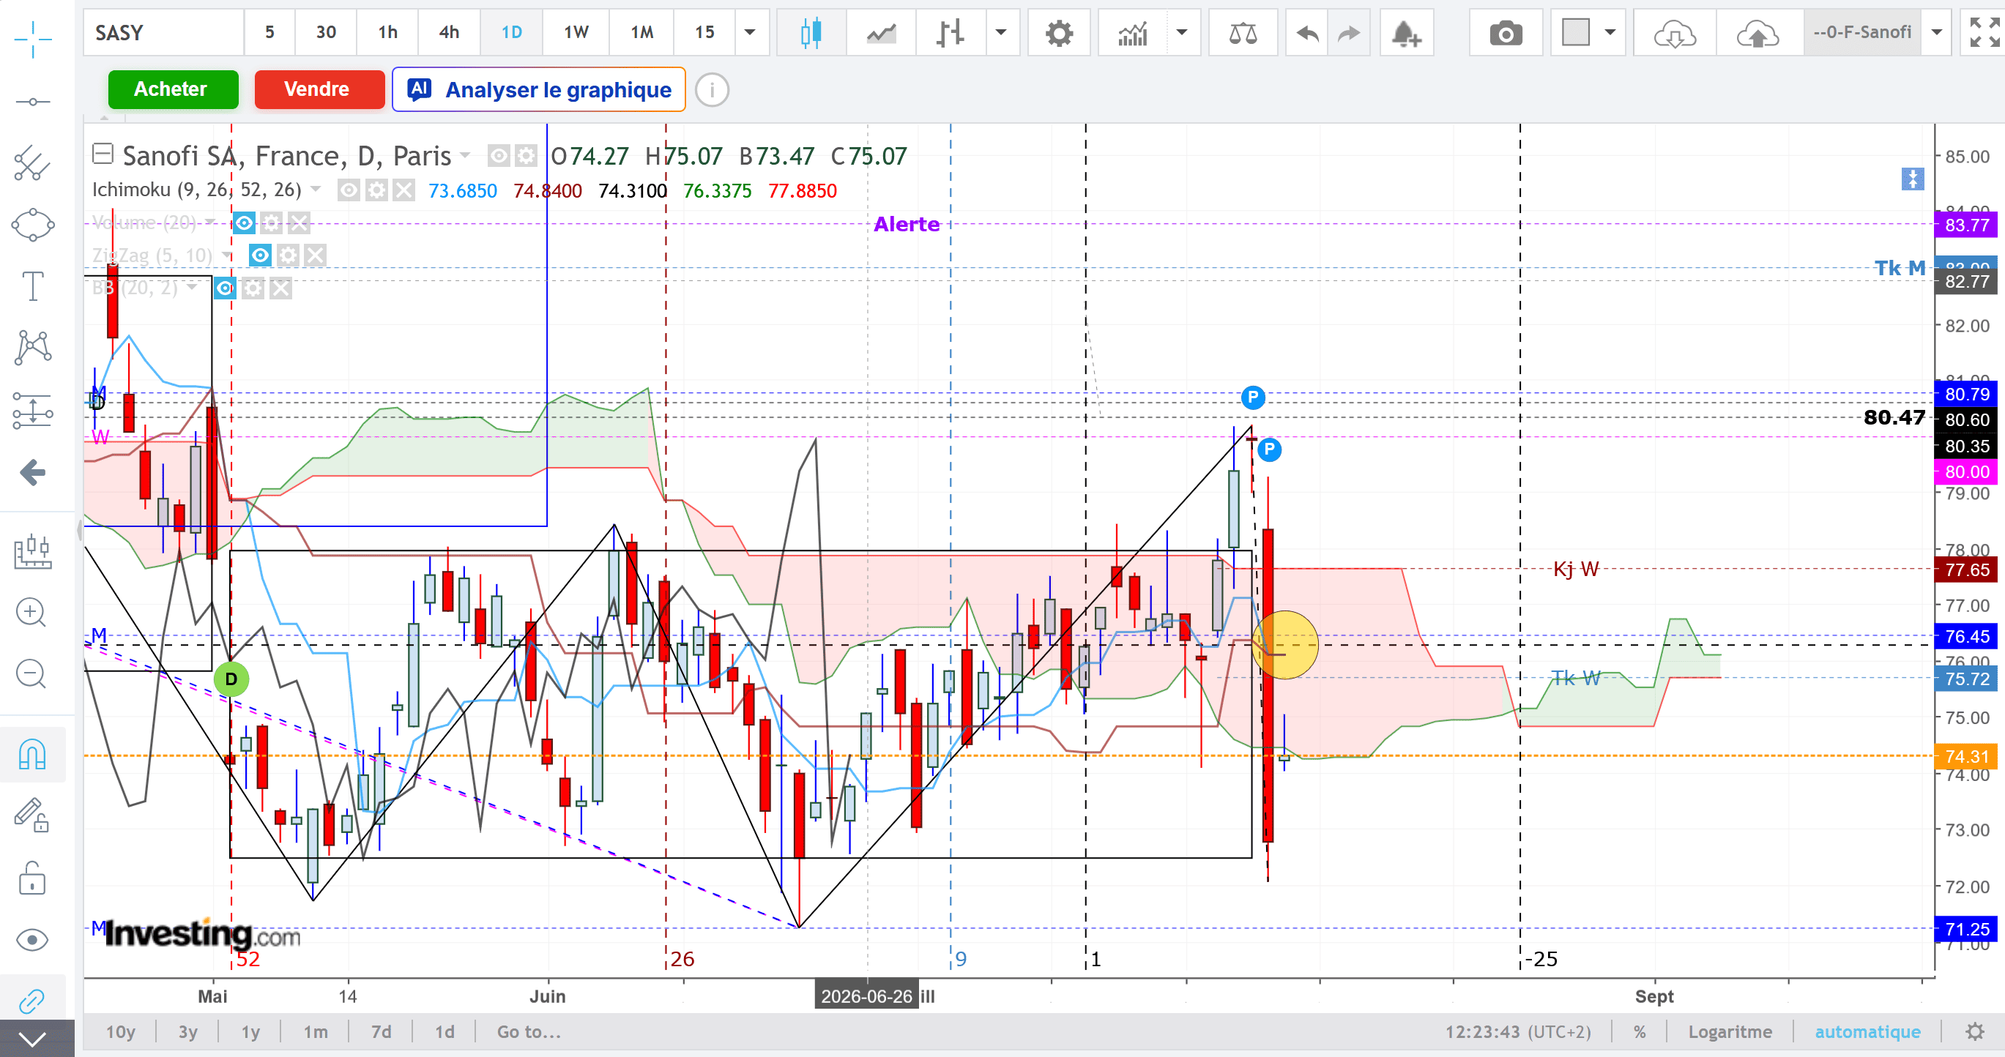Image resolution: width=2005 pixels, height=1057 pixels.
Task: Show the Volume (20) indicator
Action: tap(245, 224)
